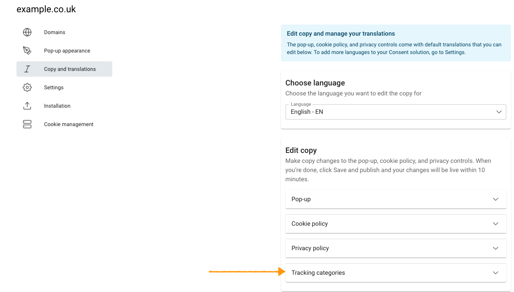Select Domains in the navigation menu

coord(54,32)
